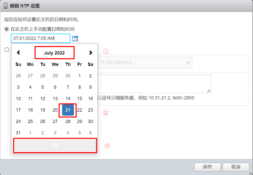Click the 取消 cancel button
This screenshot has height=175, width=253.
click(x=236, y=167)
